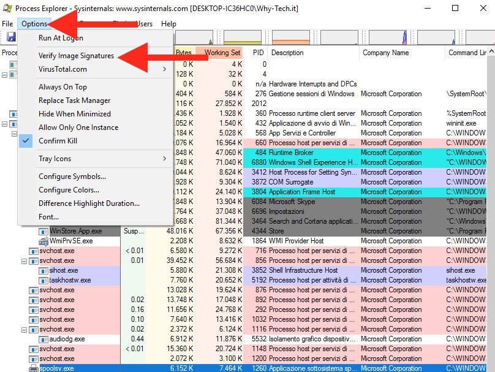Viewport: 495px width, 372px height.
Task: Toggle the Confirm Kill check mark
Action: tap(26, 141)
